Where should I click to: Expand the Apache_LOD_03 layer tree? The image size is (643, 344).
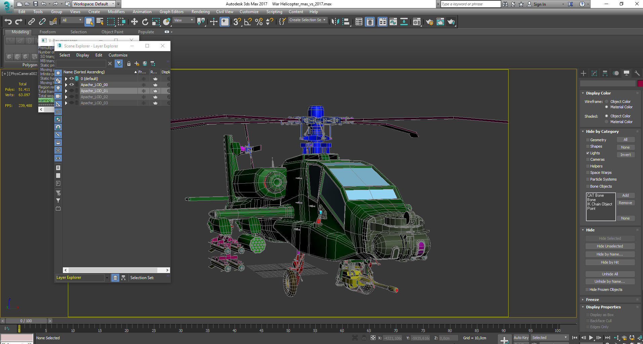click(x=66, y=103)
